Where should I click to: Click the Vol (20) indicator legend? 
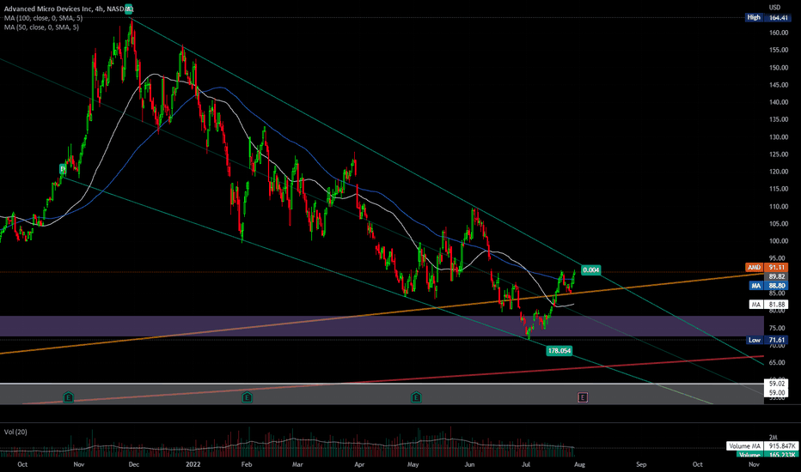click(x=15, y=432)
